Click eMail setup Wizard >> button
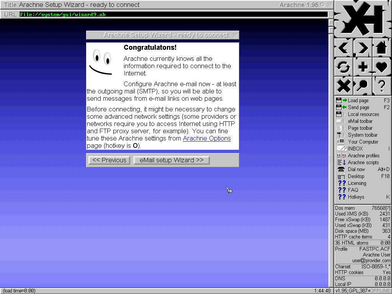The width and height of the screenshot is (392, 294). pyautogui.click(x=171, y=160)
